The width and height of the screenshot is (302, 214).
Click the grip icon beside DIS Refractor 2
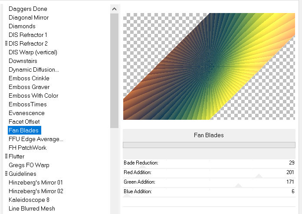pos(6,43)
